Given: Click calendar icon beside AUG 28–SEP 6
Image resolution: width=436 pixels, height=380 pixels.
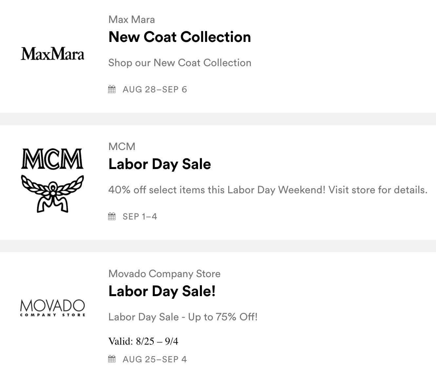Looking at the screenshot, I should pos(112,89).
